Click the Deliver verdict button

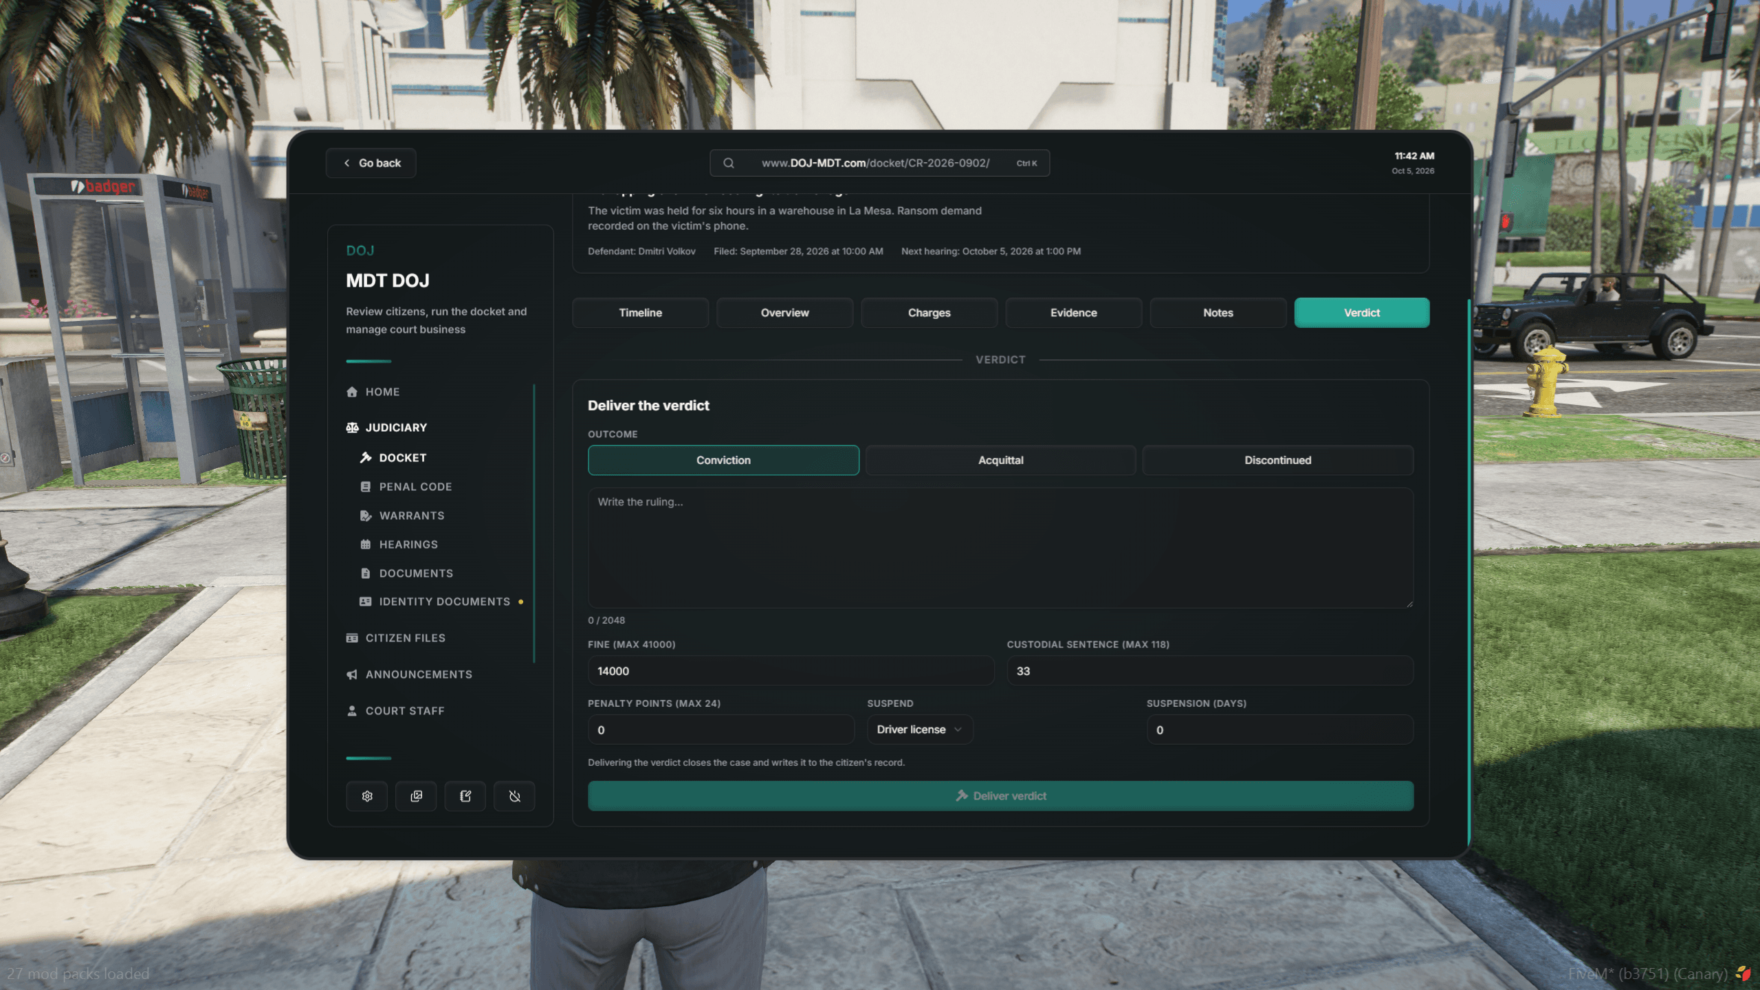(x=1001, y=796)
